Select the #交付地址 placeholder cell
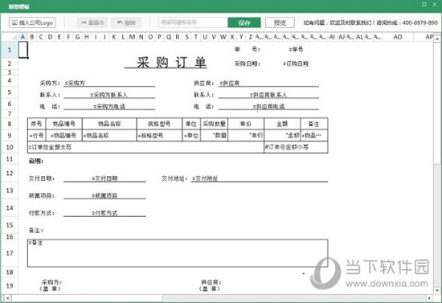 260,178
